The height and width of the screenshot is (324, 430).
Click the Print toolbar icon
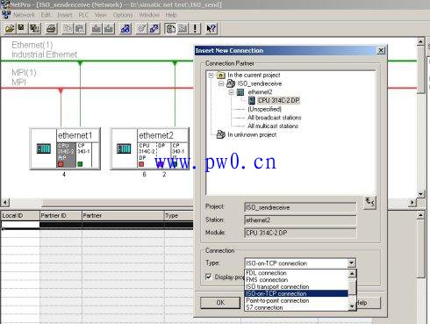[51, 29]
